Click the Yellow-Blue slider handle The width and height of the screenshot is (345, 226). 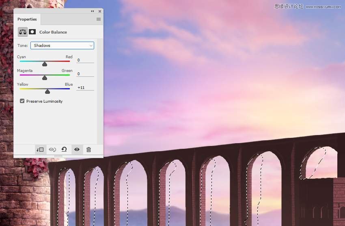(x=47, y=91)
